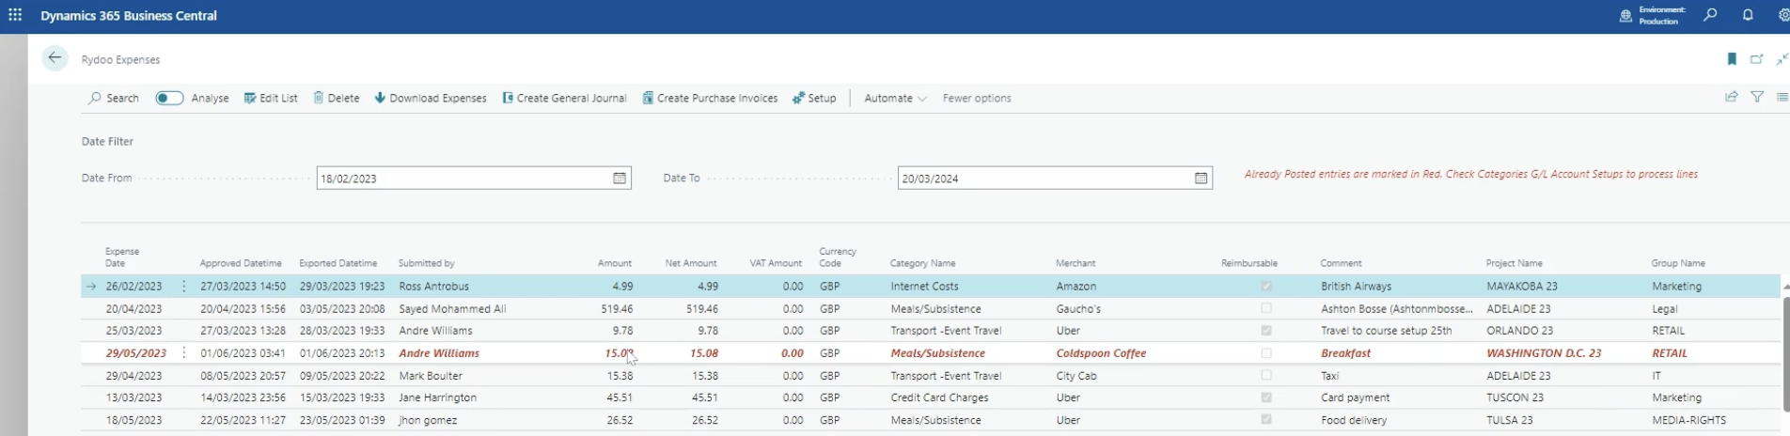This screenshot has height=436, width=1790.
Task: Open row options menu for 29/05/2023 expense
Action: pyautogui.click(x=184, y=353)
